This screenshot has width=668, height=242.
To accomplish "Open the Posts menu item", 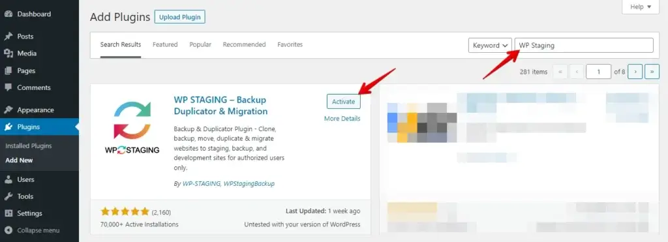I will 39,37.
